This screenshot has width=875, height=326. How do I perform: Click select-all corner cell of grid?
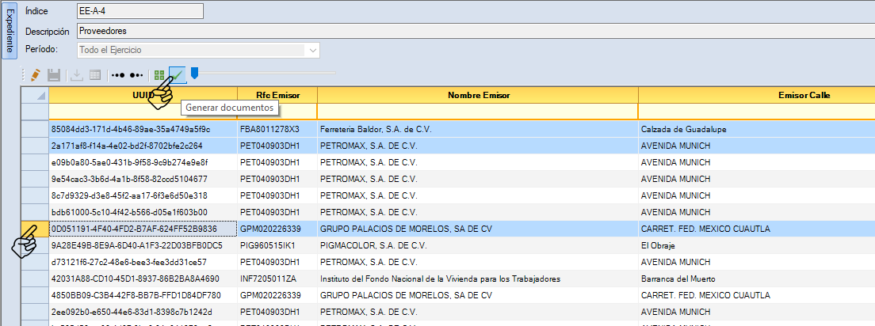34,95
